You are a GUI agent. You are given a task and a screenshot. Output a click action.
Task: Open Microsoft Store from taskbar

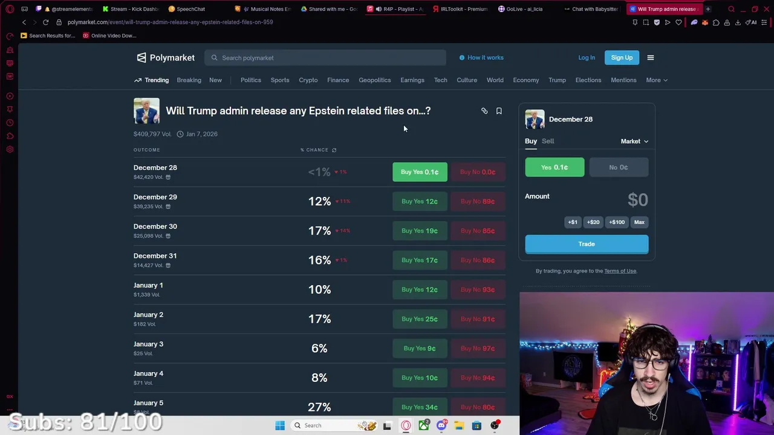(x=476, y=425)
